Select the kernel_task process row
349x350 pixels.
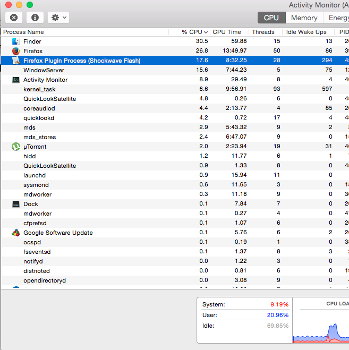pos(175,89)
